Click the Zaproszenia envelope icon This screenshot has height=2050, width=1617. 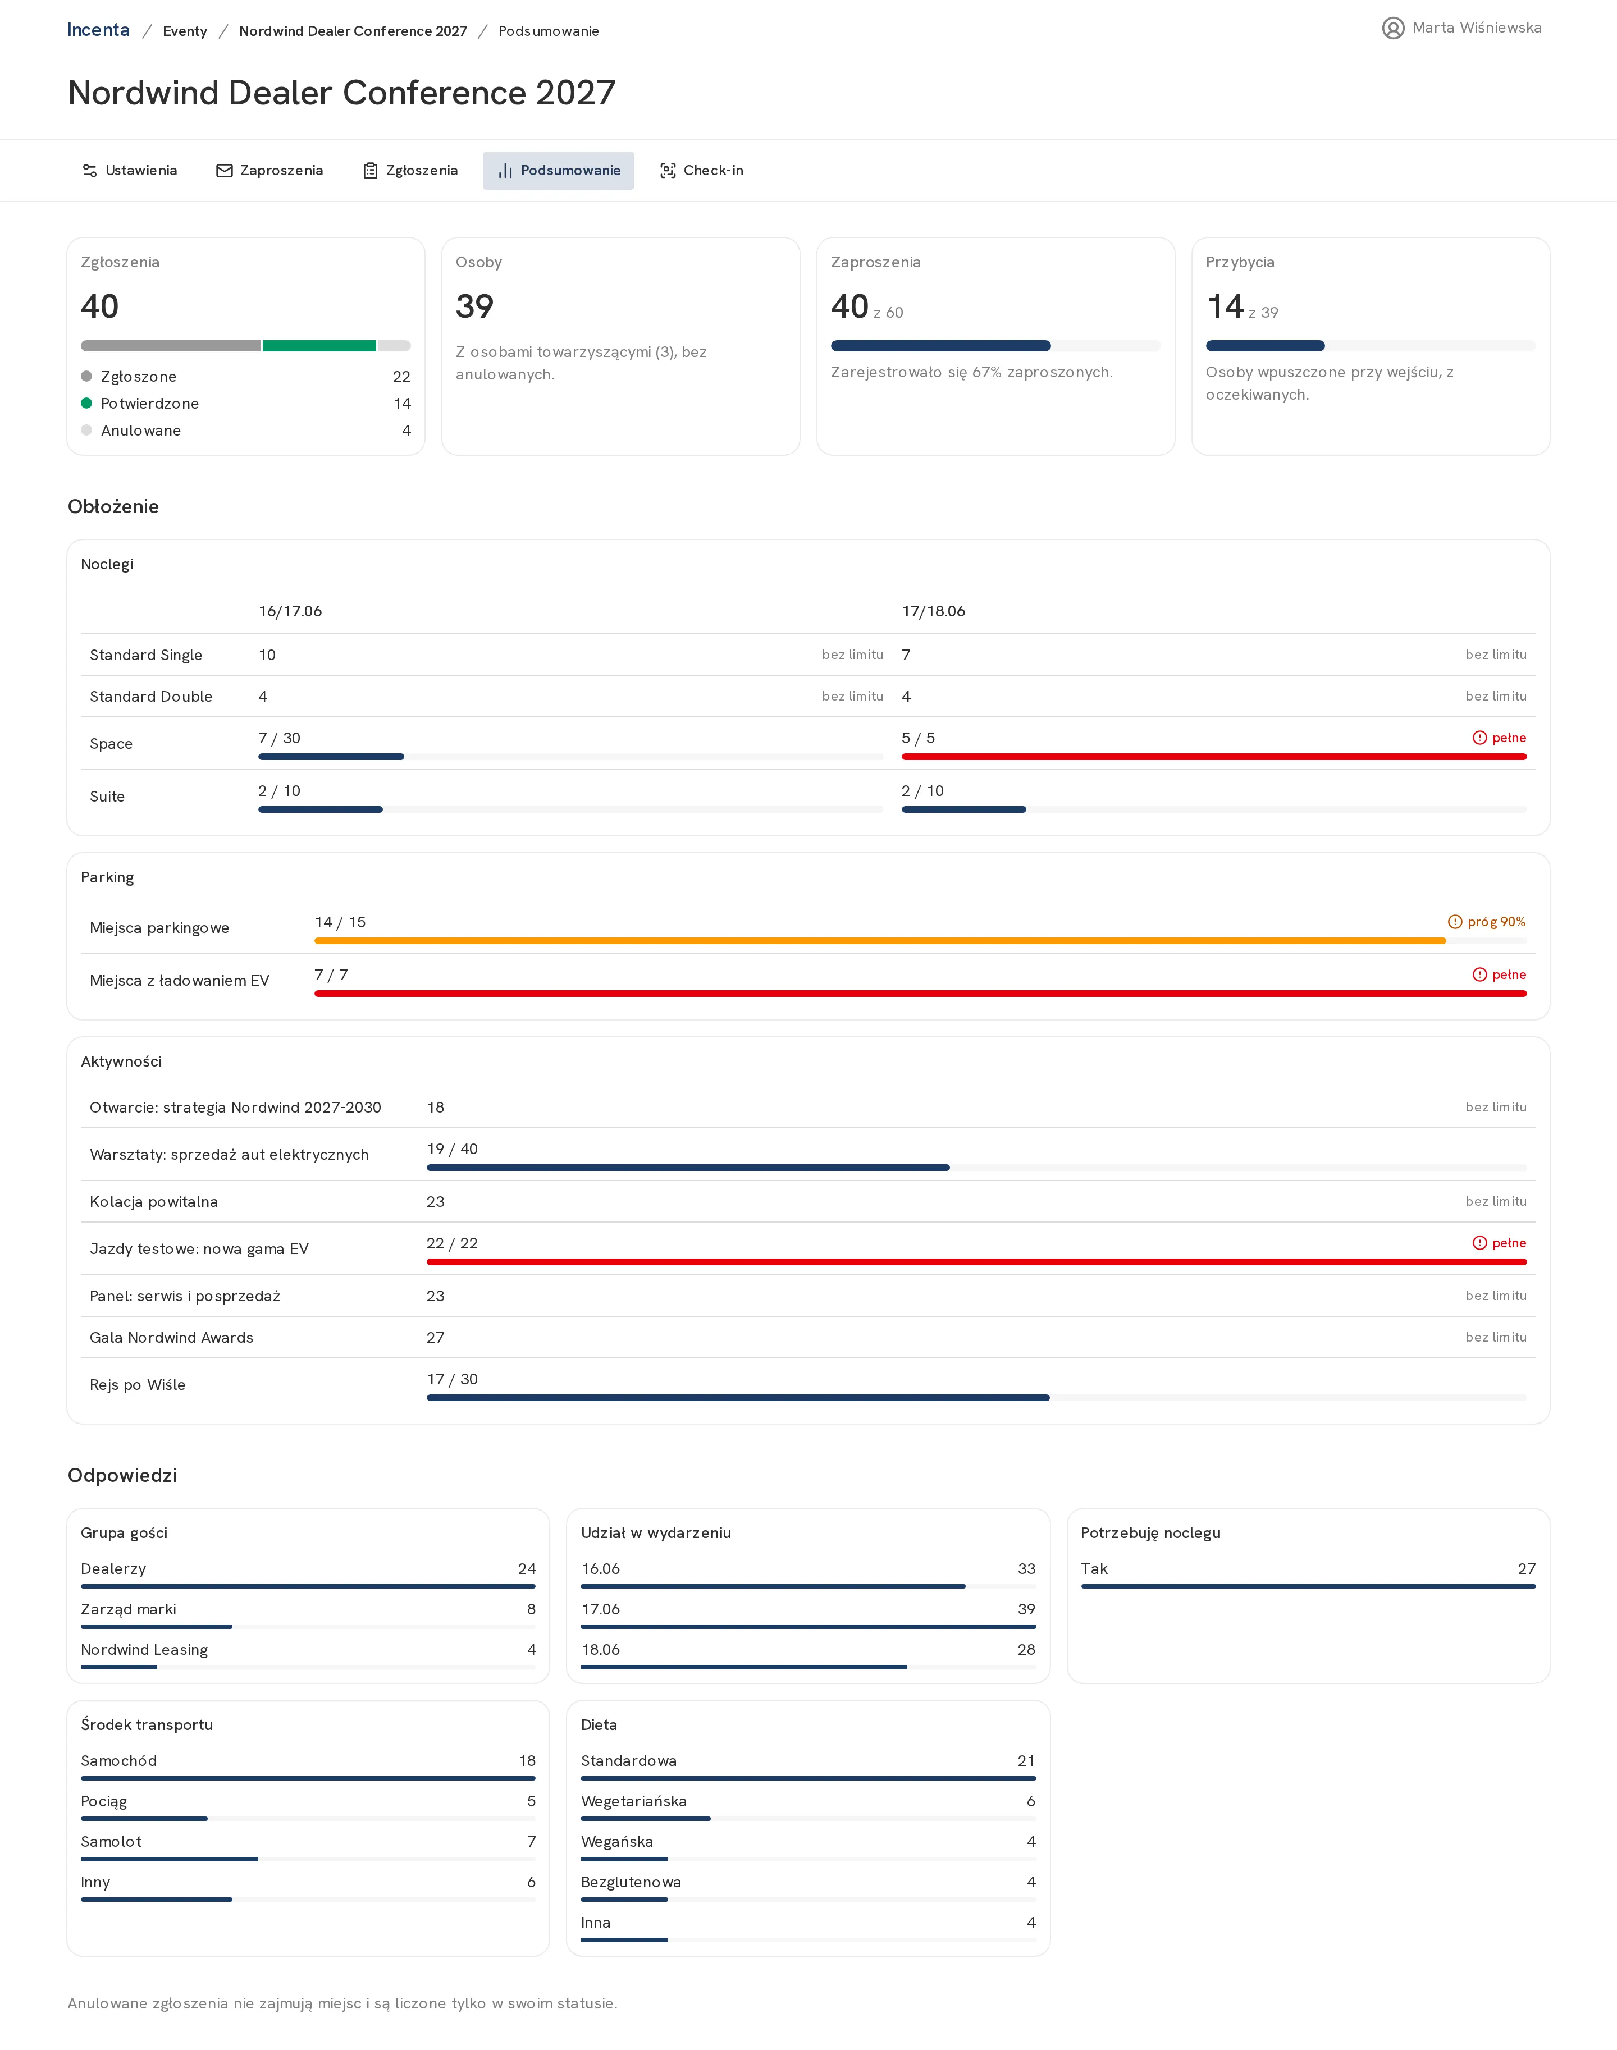point(225,170)
